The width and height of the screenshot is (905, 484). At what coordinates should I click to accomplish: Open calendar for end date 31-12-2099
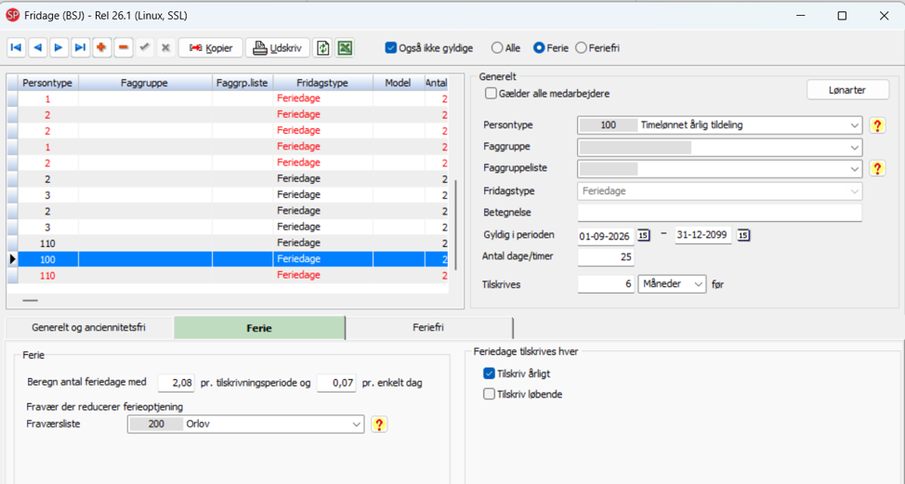click(x=744, y=235)
